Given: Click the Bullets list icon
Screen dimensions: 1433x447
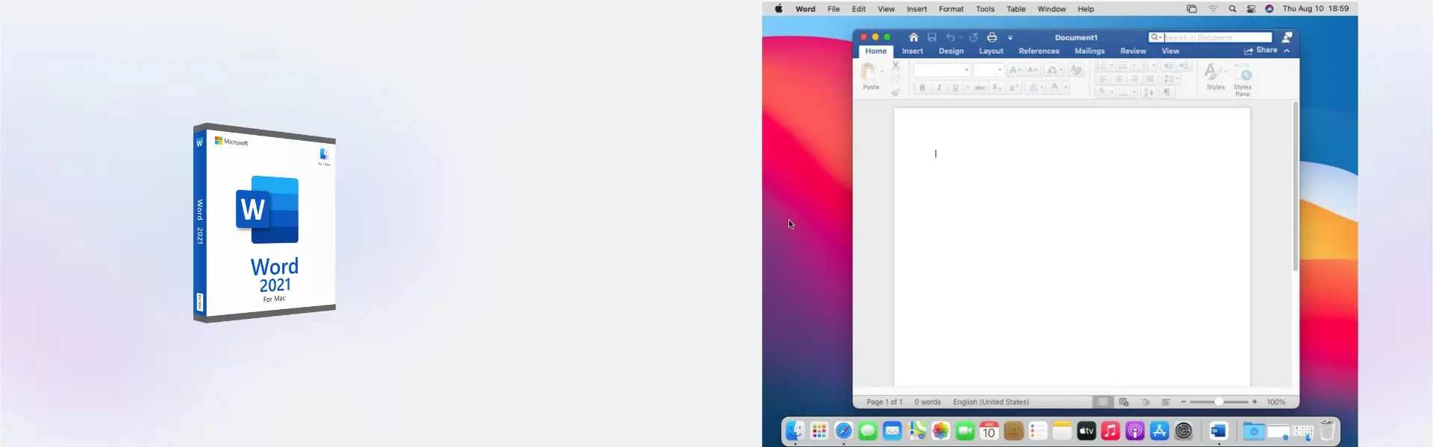Looking at the screenshot, I should (1102, 66).
